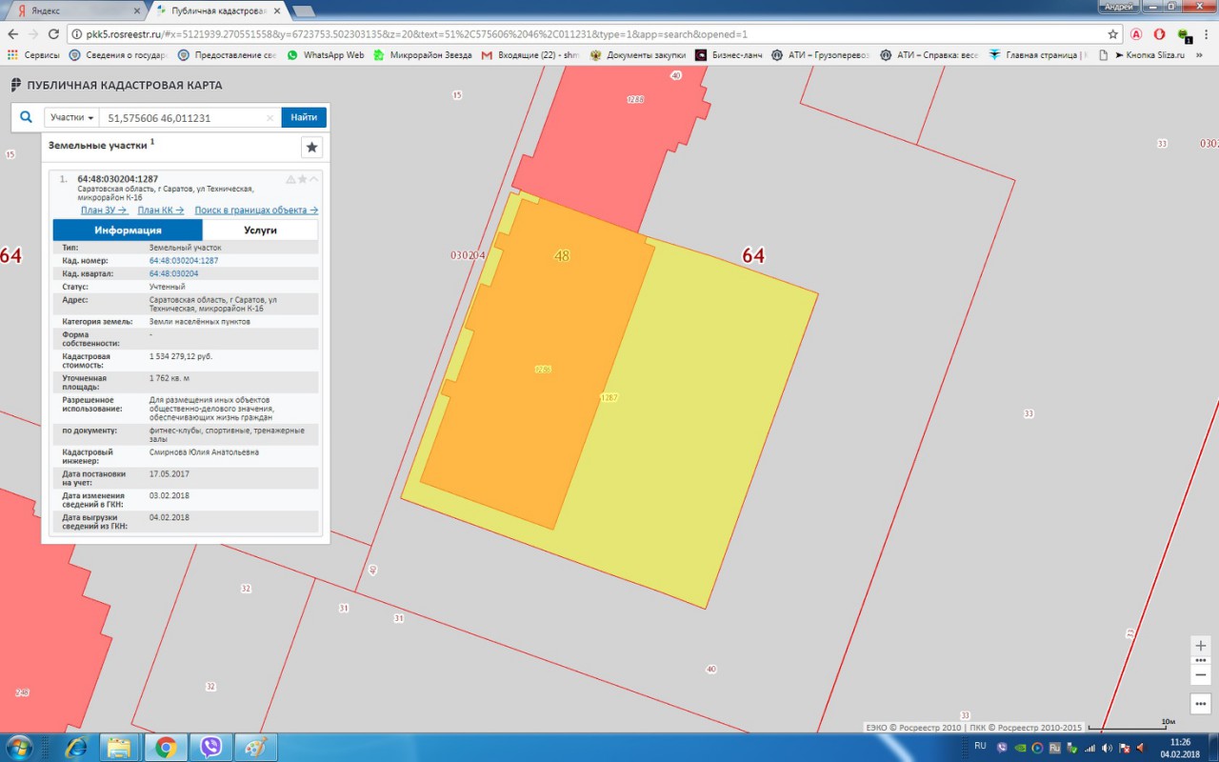Click the coordinates search input field

pos(181,118)
